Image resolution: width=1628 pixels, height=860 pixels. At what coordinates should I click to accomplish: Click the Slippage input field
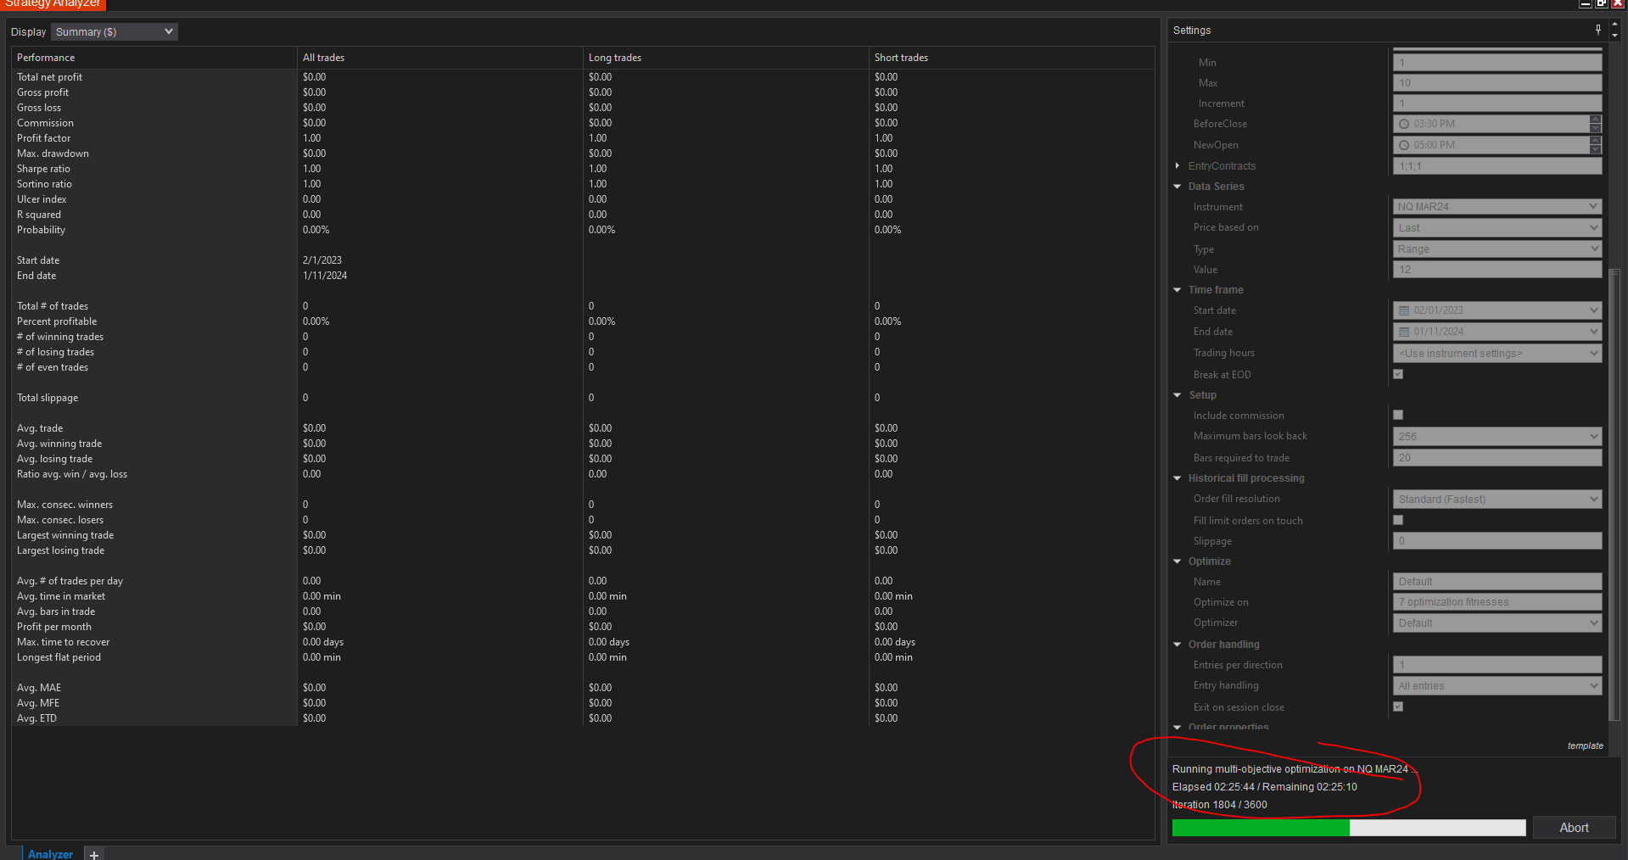tap(1497, 540)
